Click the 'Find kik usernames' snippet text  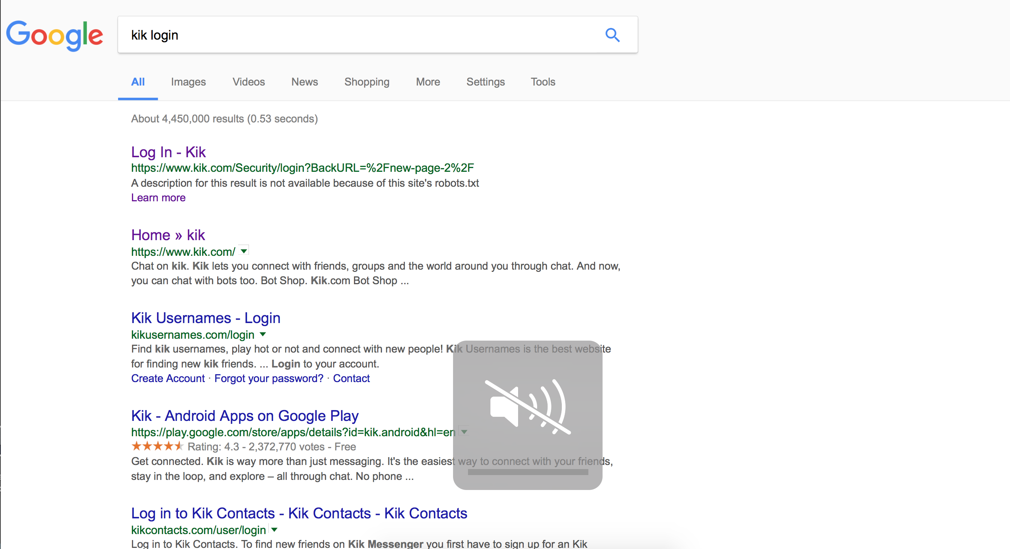370,356
